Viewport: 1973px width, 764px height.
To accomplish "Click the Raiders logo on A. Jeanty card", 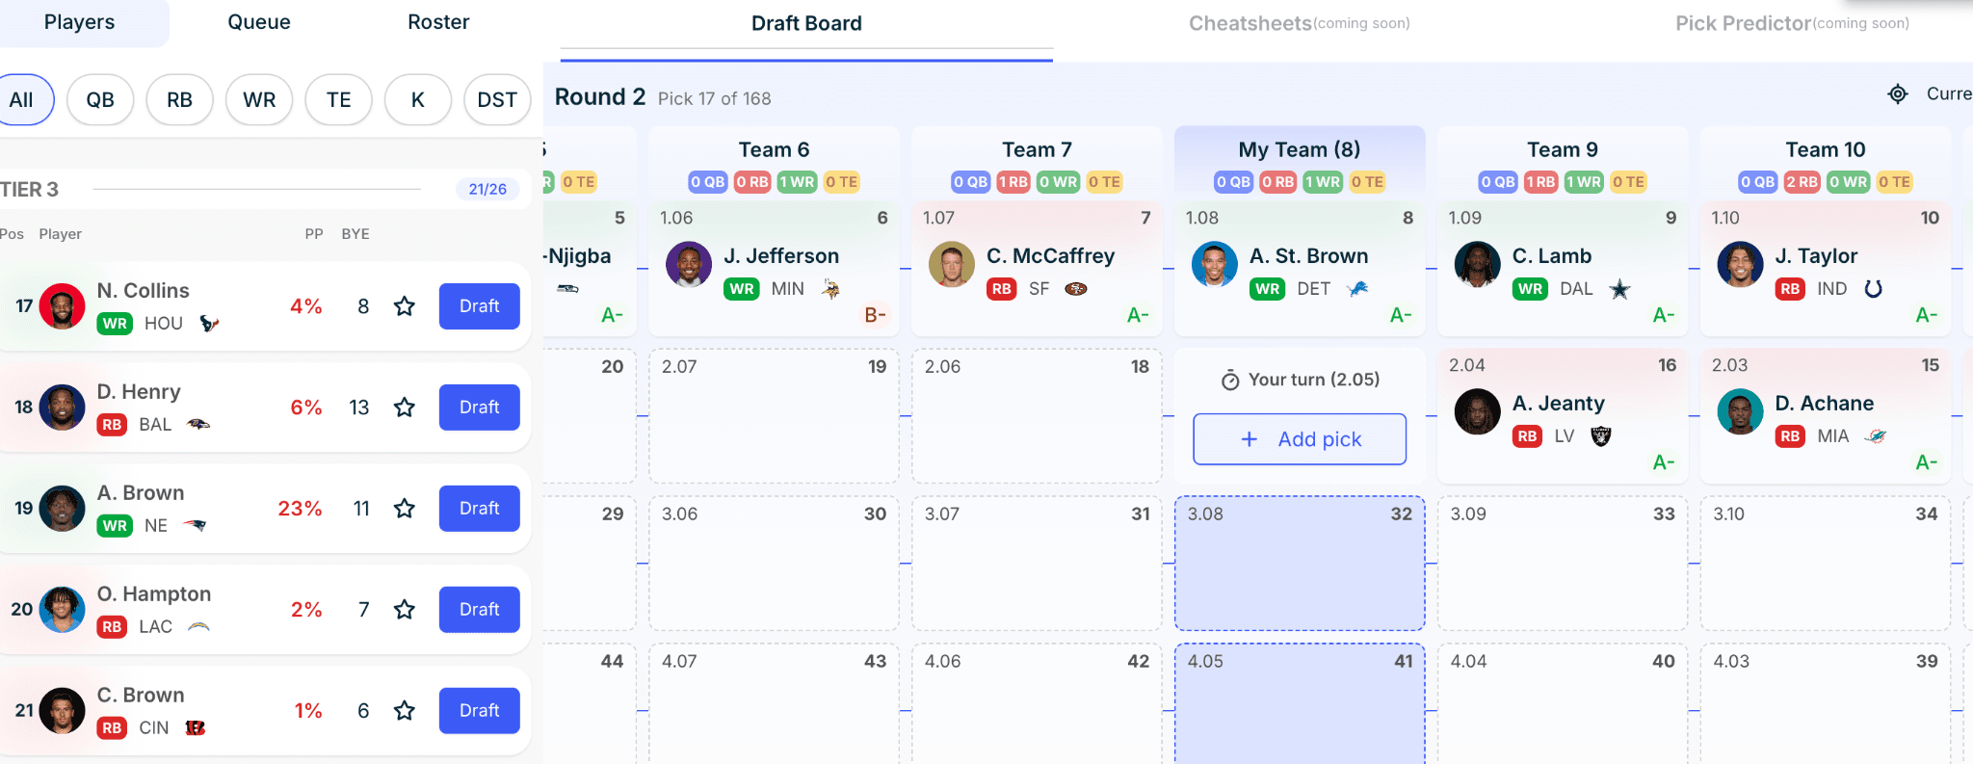I will tap(1601, 436).
